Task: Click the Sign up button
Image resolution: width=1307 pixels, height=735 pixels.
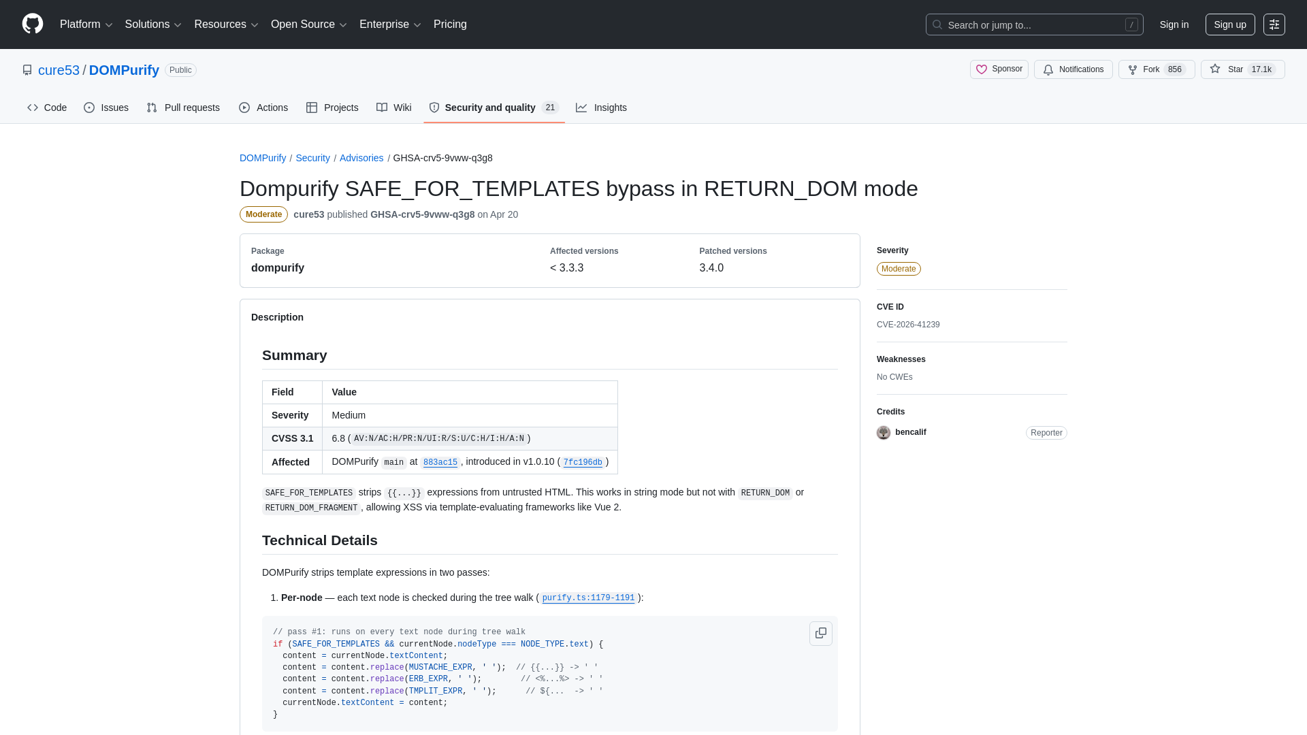Action: tap(1230, 24)
